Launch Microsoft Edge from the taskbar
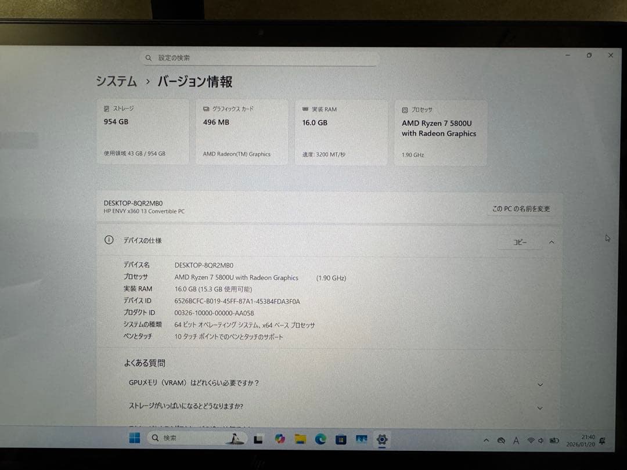The width and height of the screenshot is (627, 470). pos(320,440)
